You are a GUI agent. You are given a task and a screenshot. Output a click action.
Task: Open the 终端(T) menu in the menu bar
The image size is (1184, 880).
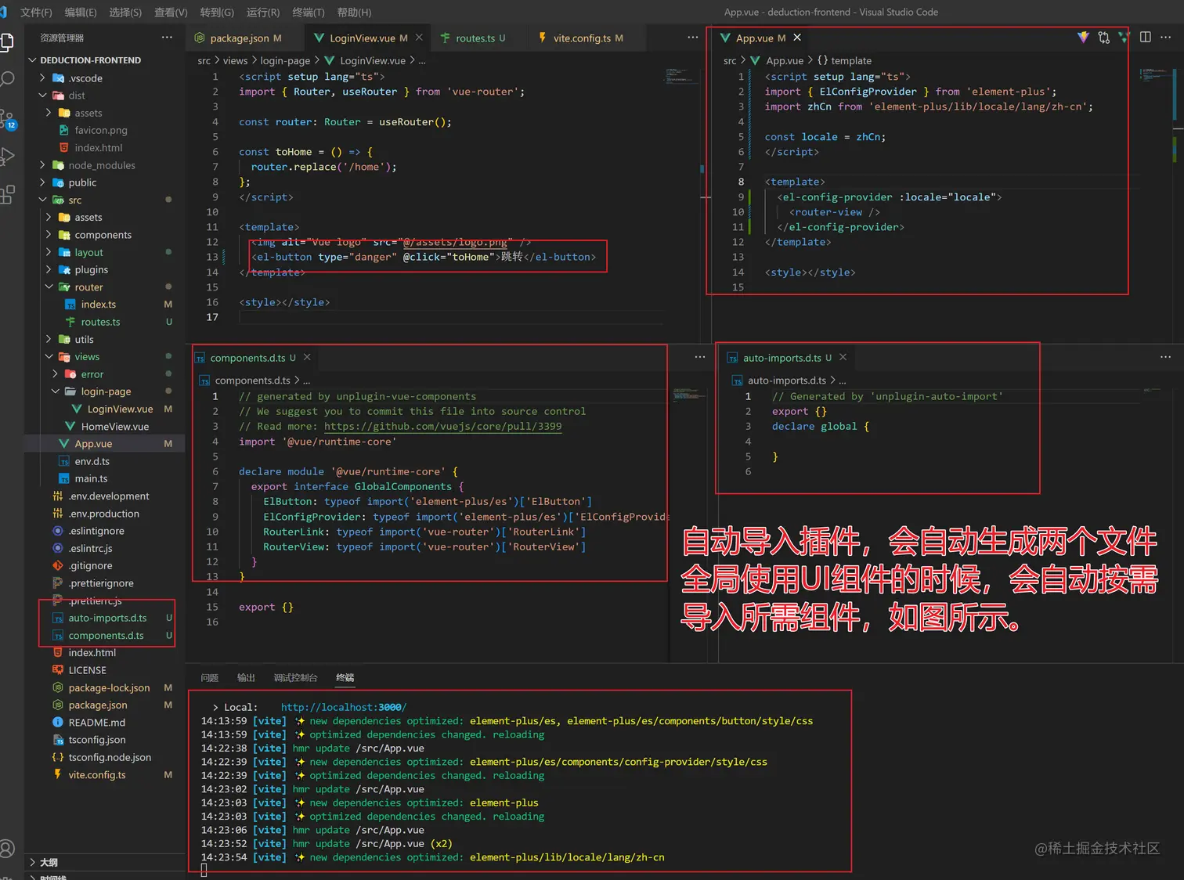tap(309, 12)
